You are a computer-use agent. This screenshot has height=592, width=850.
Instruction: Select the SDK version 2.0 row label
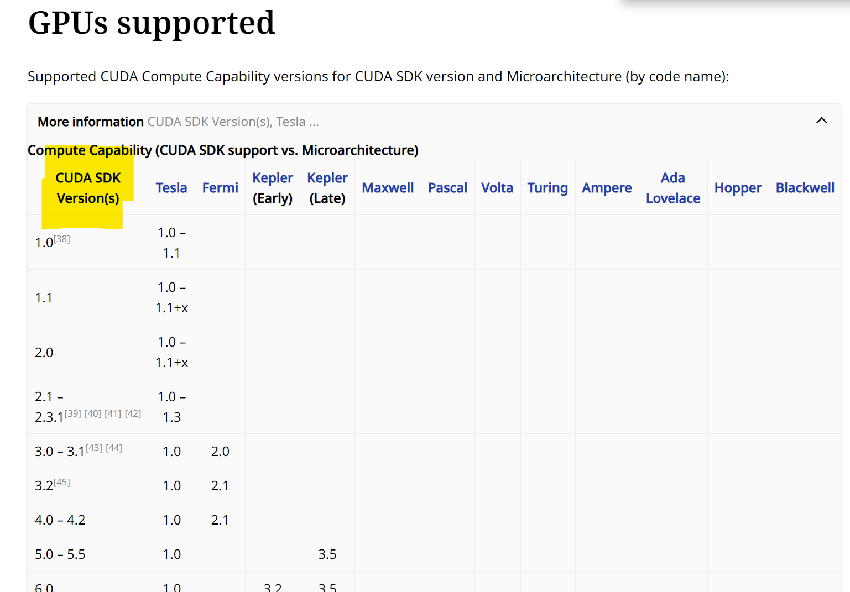[44, 353]
